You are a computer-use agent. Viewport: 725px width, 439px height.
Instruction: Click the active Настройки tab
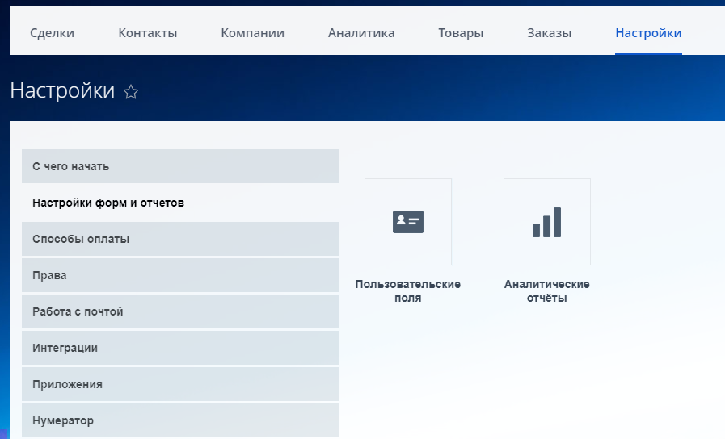tap(648, 33)
